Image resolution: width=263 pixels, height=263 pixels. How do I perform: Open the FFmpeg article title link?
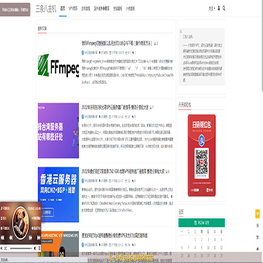coord(117,43)
